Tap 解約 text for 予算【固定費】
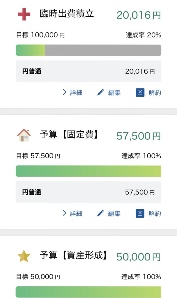This screenshot has width=177, height=298. [155, 213]
